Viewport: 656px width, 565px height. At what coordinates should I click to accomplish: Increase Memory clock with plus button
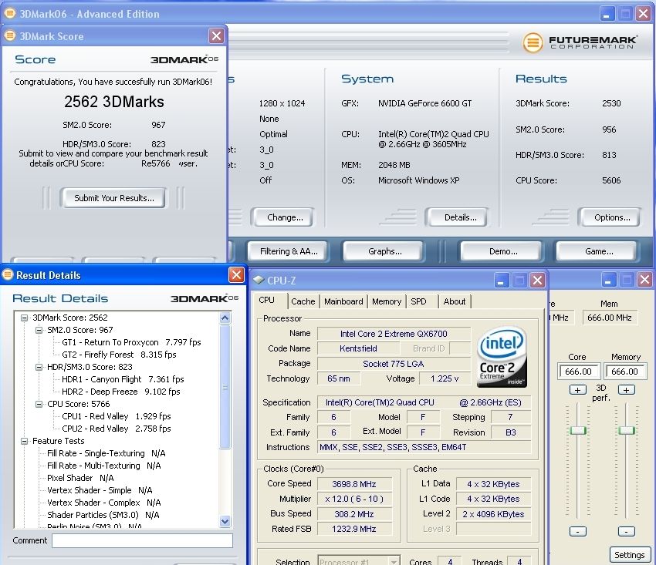pos(627,390)
